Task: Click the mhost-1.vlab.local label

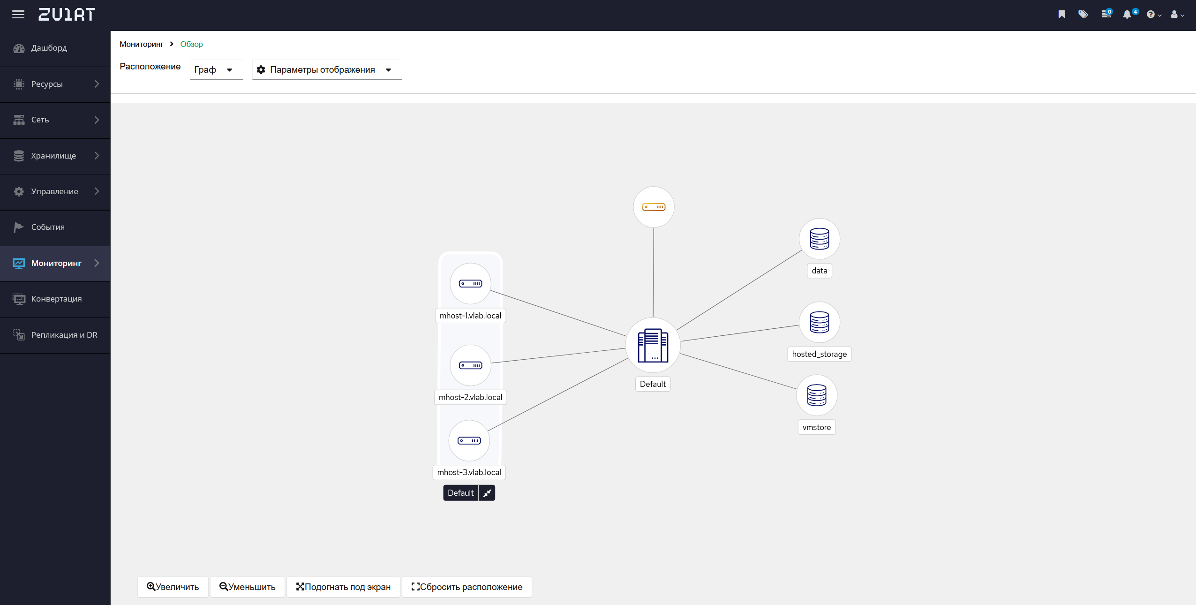Action: (x=470, y=316)
